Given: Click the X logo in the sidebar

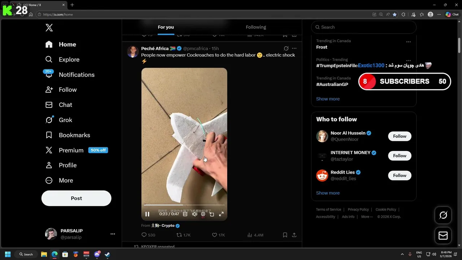Looking at the screenshot, I should click(x=49, y=28).
